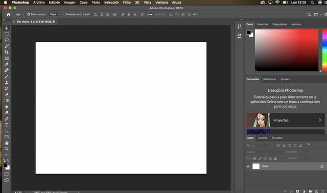The width and height of the screenshot is (327, 193).
Task: Click the hue slider strip
Action: [325, 50]
